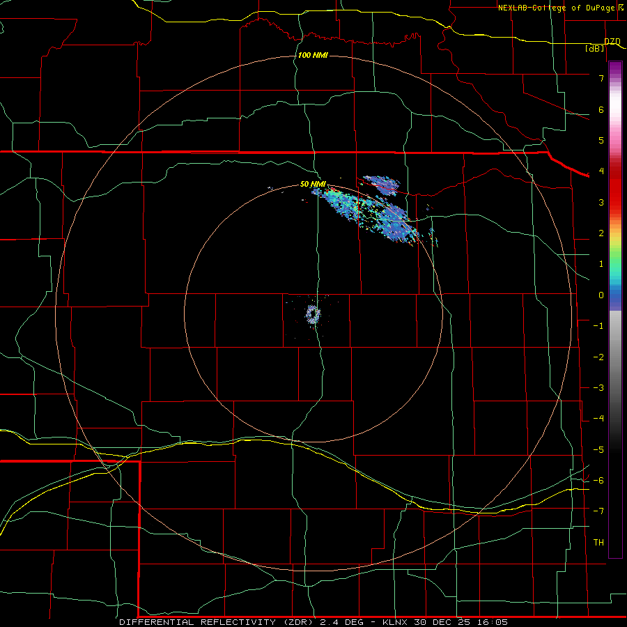Click the 1 value on the dB scale
The width and height of the screenshot is (627, 627).
tap(601, 264)
